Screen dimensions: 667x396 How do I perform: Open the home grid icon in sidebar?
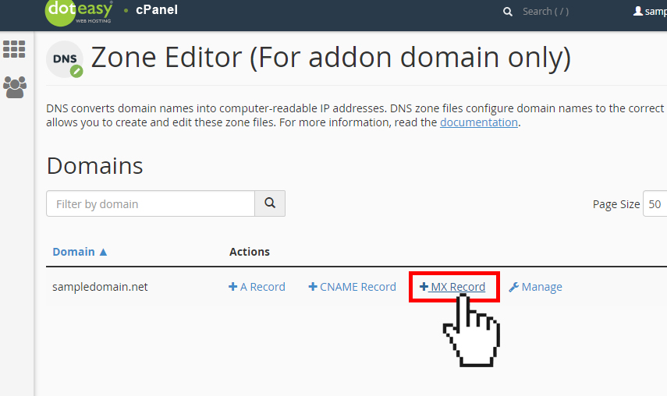pos(14,49)
